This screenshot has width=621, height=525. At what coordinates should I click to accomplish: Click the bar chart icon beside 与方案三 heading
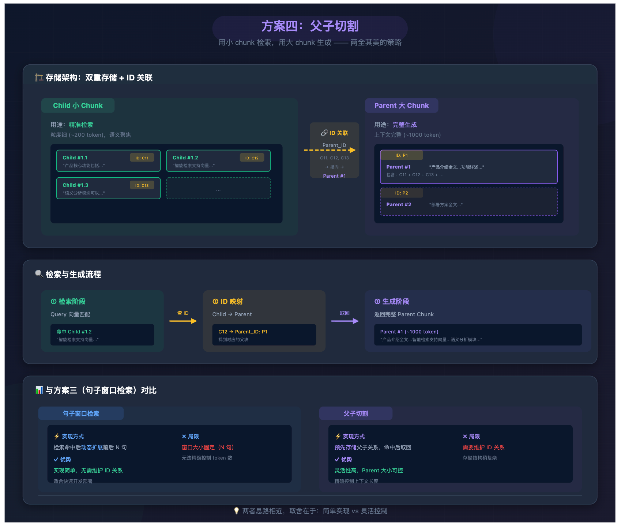[x=39, y=390]
